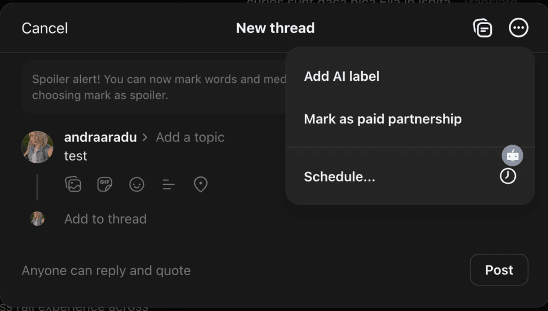
Task: Click the Add to thread field
Action: point(105,219)
